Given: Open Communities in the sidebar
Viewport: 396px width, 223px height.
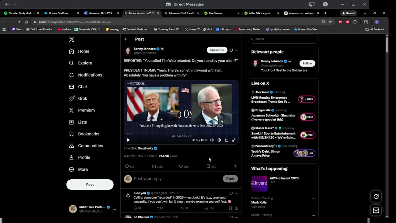Looking at the screenshot, I should click(x=86, y=146).
